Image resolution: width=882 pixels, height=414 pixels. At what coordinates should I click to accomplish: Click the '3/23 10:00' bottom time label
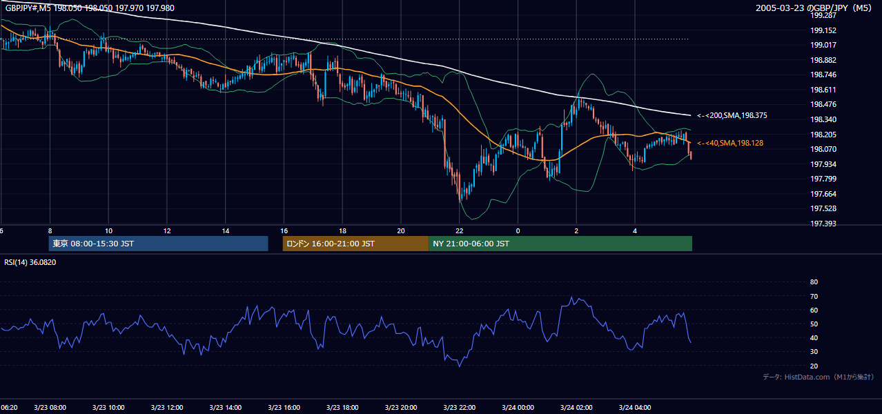pos(108,407)
